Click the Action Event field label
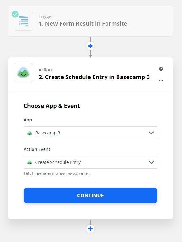The image size is (182, 242). [x=37, y=149]
